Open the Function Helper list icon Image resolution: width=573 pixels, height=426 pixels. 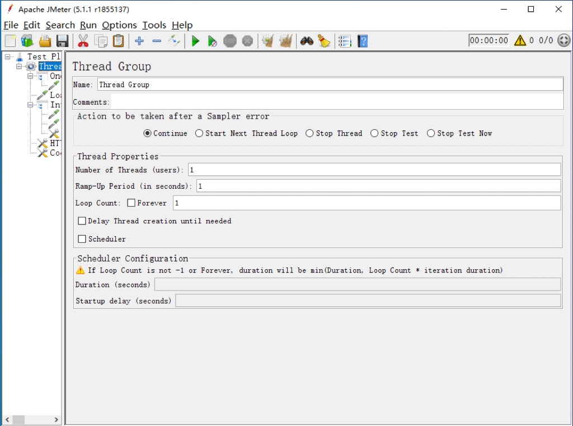click(x=345, y=41)
